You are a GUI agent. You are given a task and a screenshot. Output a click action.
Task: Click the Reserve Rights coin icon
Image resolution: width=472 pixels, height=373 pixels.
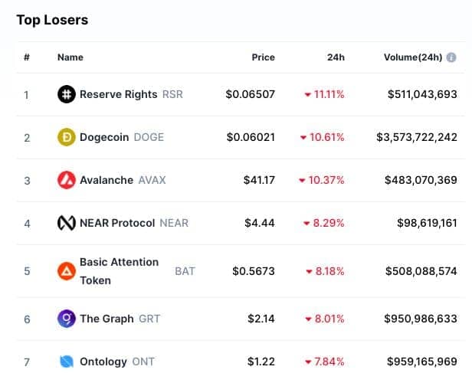(x=66, y=94)
